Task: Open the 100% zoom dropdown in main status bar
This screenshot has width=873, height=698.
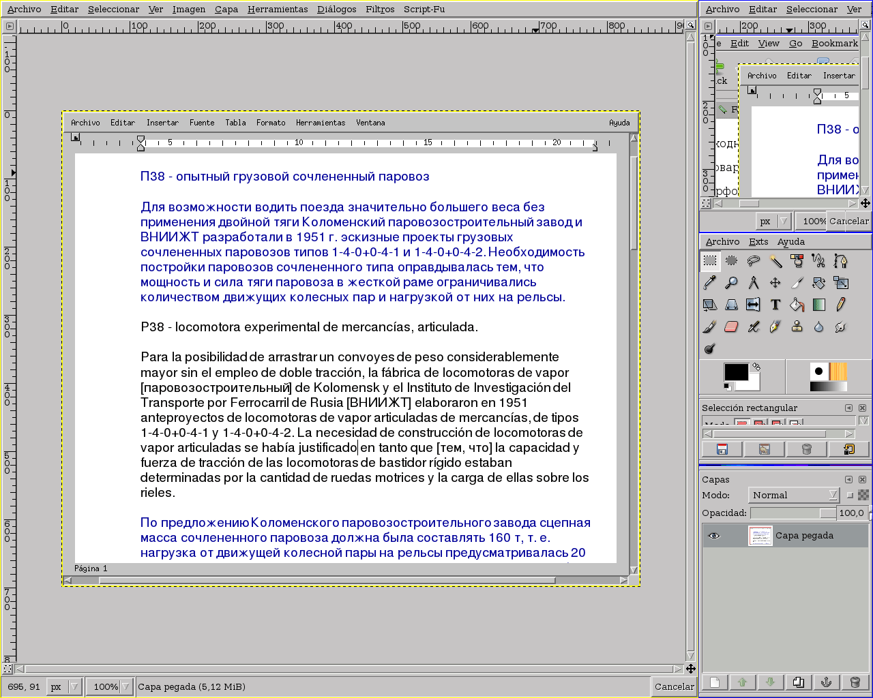Action: pos(109,687)
